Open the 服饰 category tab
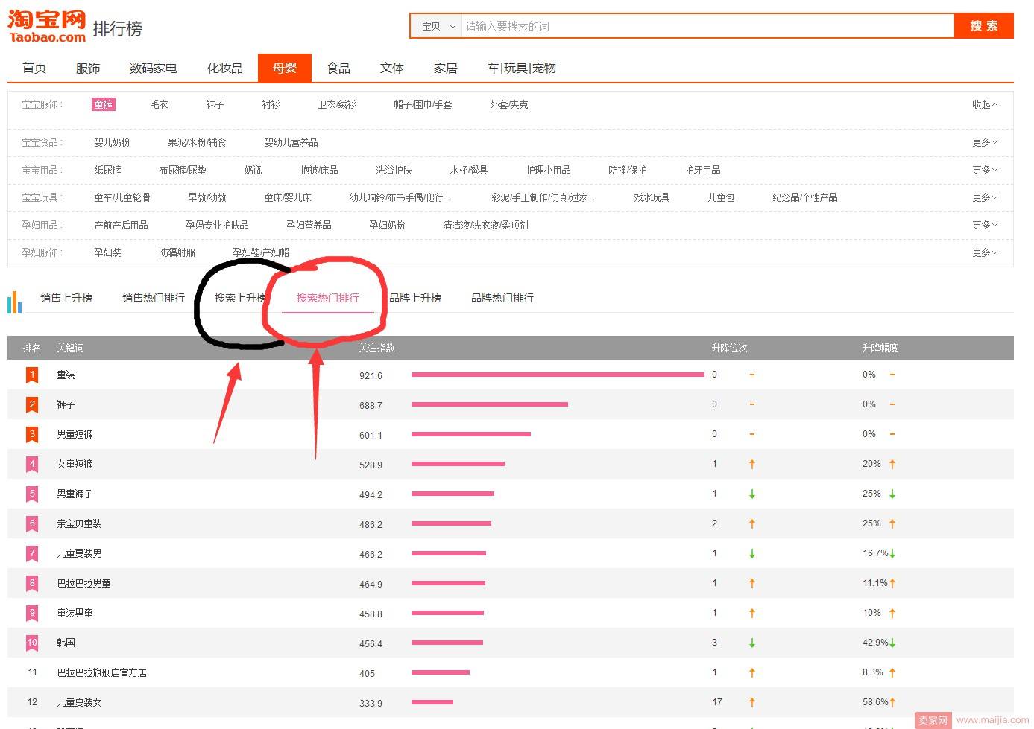Image resolution: width=1034 pixels, height=729 pixels. click(x=88, y=68)
